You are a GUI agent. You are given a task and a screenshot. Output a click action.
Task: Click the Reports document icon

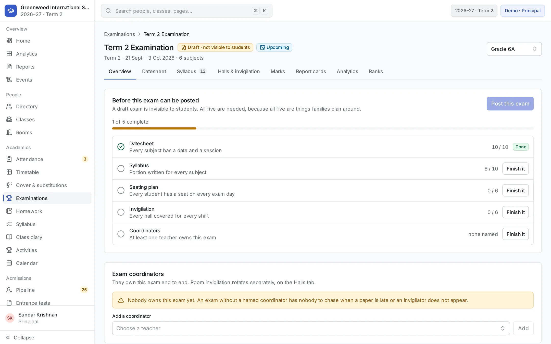[9, 67]
